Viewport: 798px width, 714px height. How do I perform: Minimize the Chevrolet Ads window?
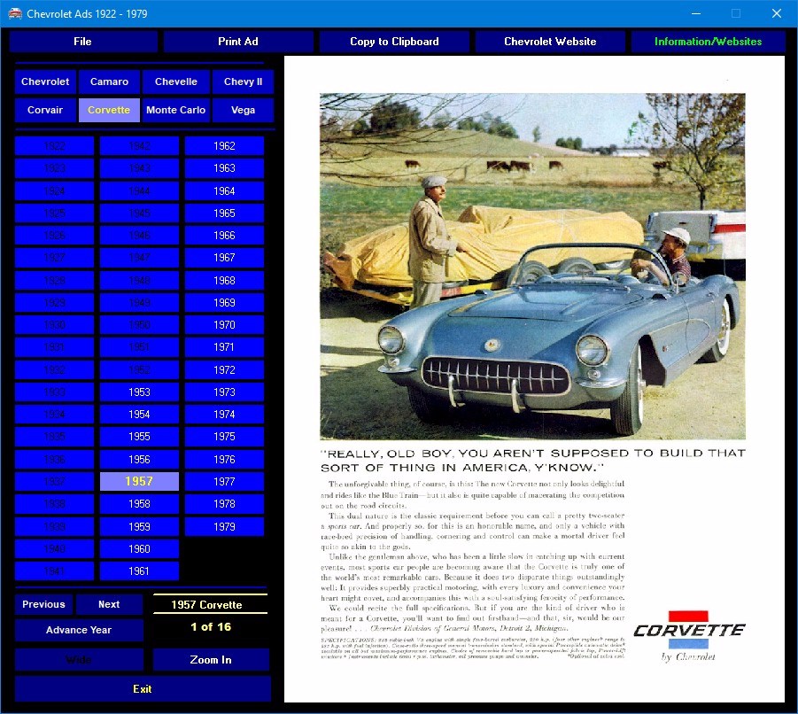[x=696, y=14]
